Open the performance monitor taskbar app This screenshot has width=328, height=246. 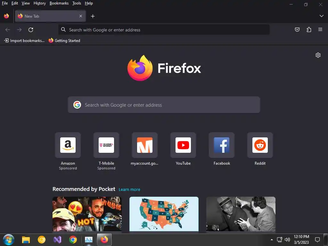pos(89,240)
